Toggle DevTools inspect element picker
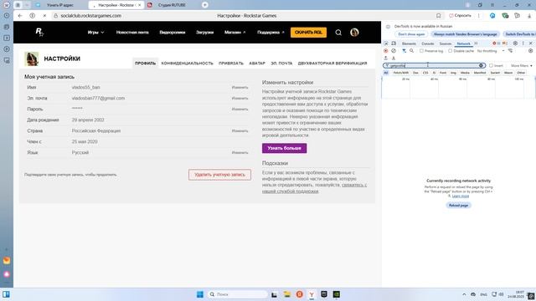 point(386,43)
